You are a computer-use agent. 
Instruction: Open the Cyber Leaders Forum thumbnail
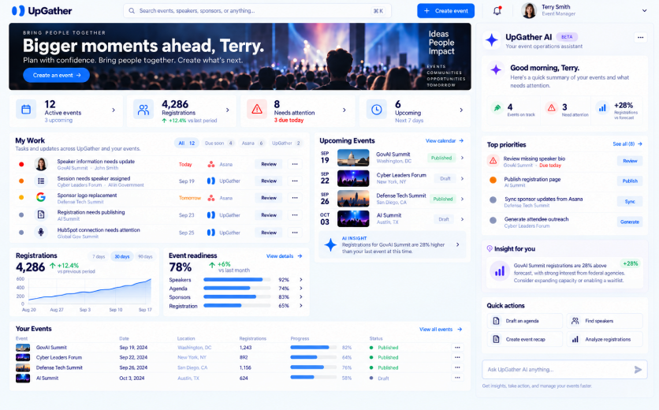click(353, 178)
